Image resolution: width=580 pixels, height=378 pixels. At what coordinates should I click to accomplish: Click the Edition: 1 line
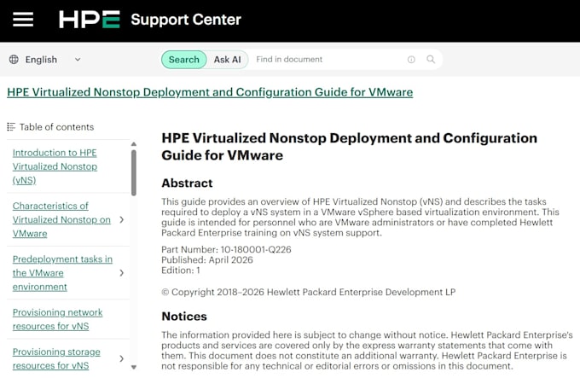point(181,270)
